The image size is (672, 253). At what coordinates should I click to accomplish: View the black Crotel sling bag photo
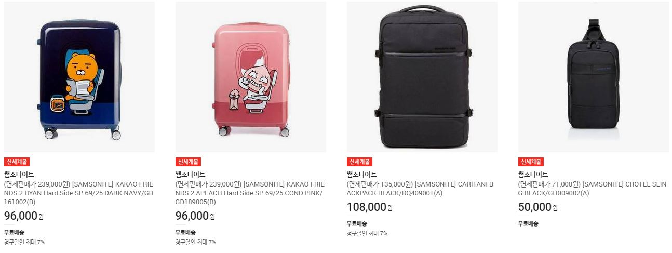(594, 77)
